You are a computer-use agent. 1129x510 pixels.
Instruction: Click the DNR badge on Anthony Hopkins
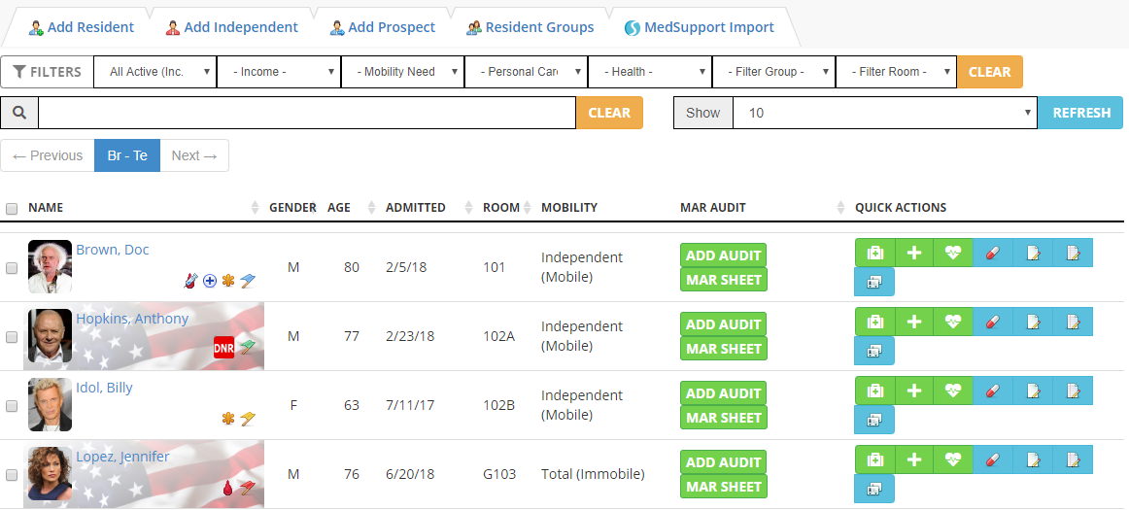coord(224,348)
